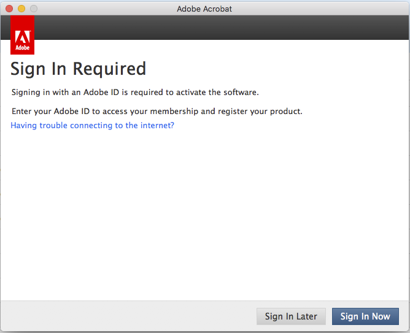The width and height of the screenshot is (410, 333).
Task: Click the red Adobe logo
Action: pyautogui.click(x=22, y=35)
